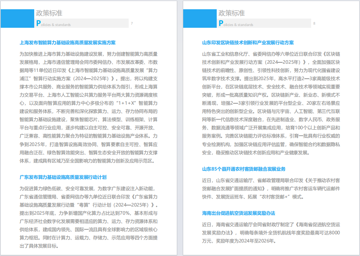360x256 pixels.
Task: Click the line 万元，奖励年度为2024年至2026年。
Action: pos(239,241)
